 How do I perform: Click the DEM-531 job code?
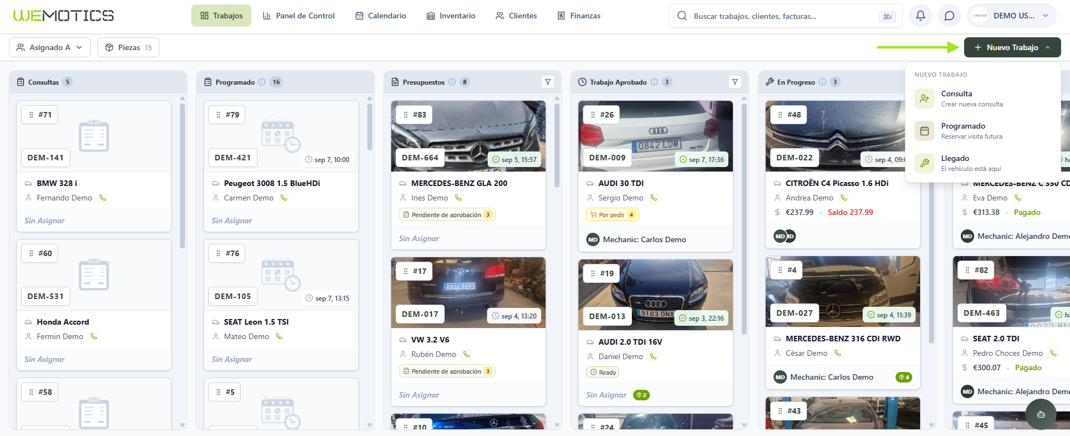pos(46,296)
